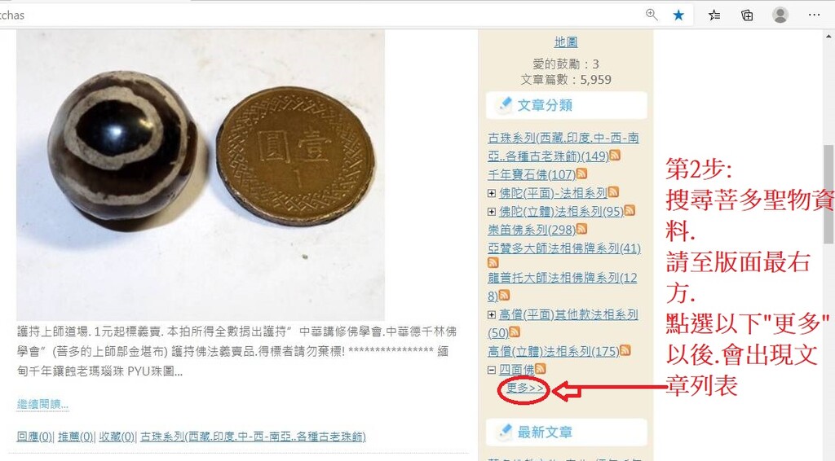The image size is (835, 461).
Task: Collapse the 四面佛 category
Action: (x=492, y=370)
